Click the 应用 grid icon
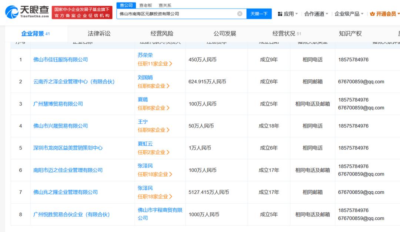 (x=280, y=14)
